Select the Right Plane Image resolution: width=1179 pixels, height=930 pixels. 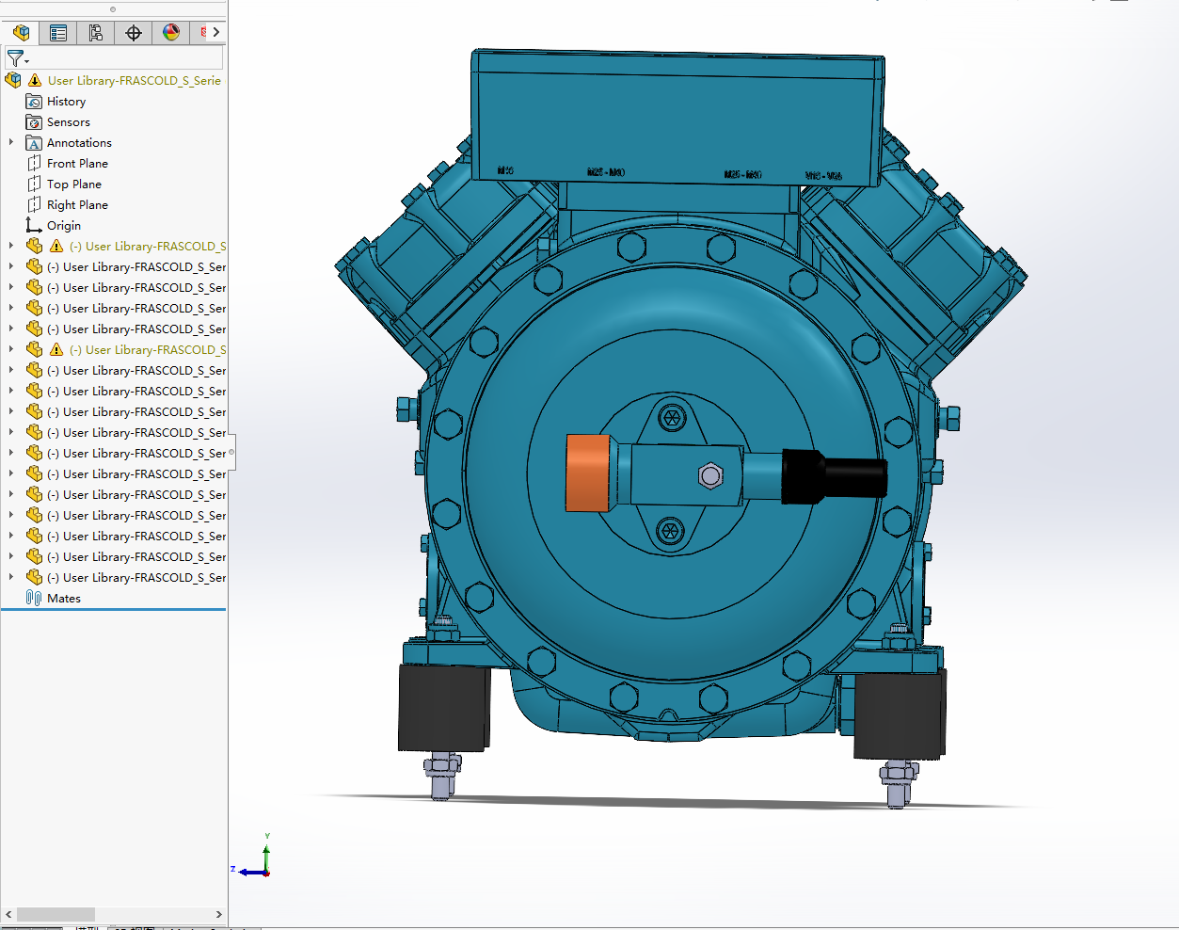[x=77, y=205]
